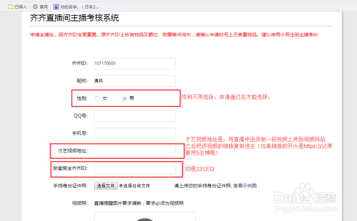
Task: Click the 未选择任何文件 status text
Action: click(x=135, y=186)
